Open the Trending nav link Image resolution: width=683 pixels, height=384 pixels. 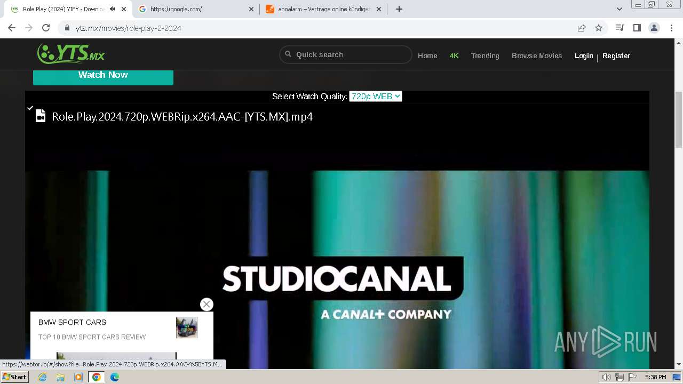pos(485,55)
